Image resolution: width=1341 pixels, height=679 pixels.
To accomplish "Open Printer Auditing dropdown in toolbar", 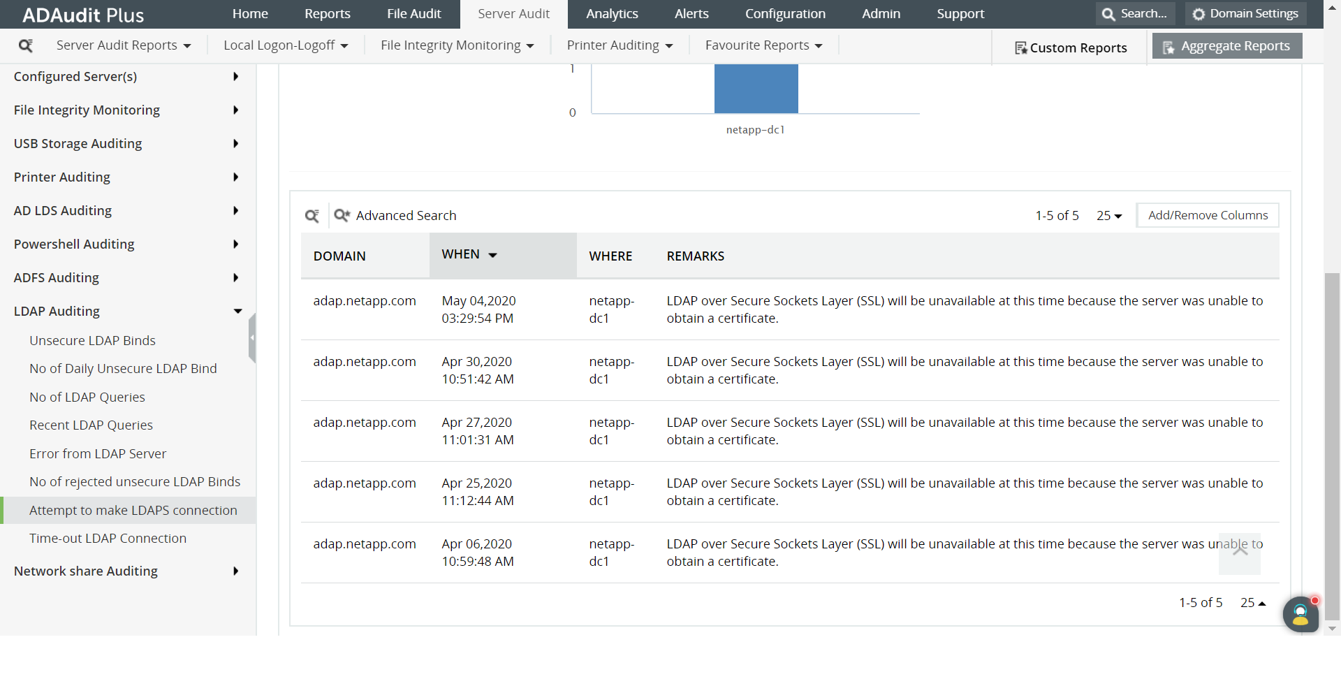I will 620,45.
